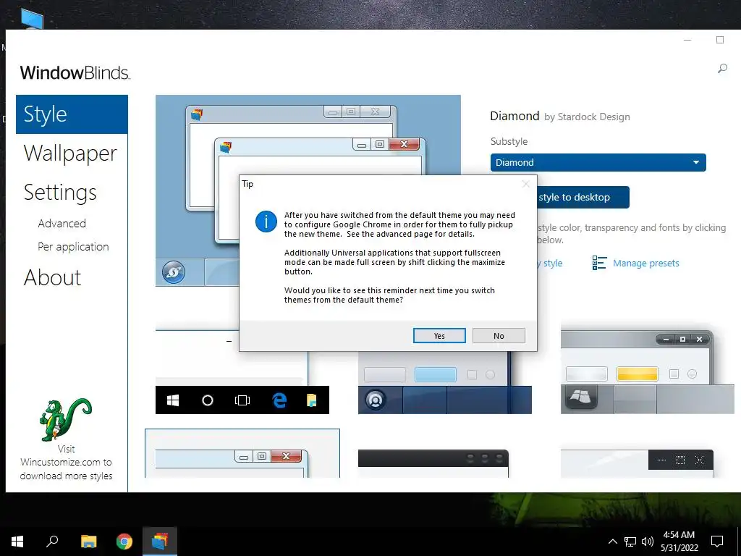
Task: Open the About section
Action: [x=52, y=277]
